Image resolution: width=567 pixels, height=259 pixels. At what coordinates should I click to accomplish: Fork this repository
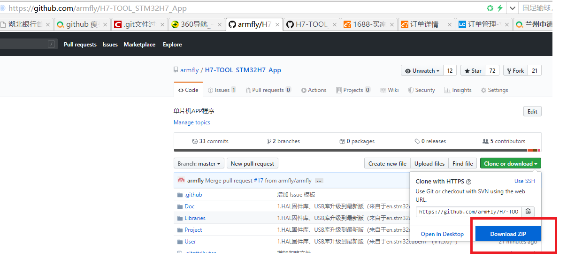tap(515, 71)
